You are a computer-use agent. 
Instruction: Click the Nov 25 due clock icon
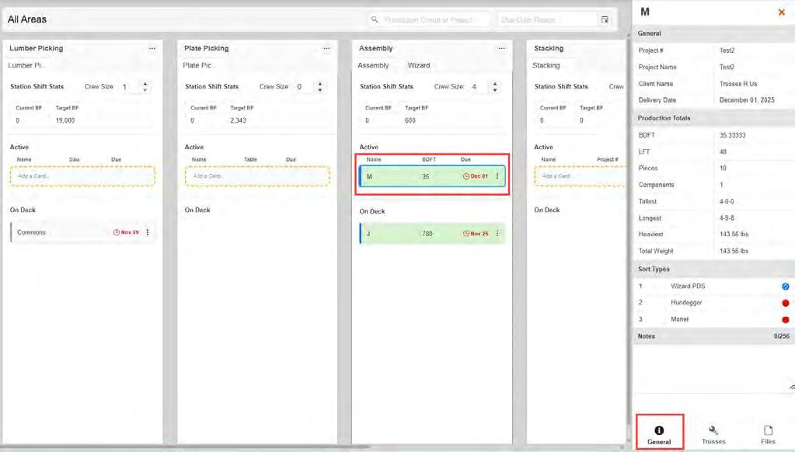466,234
